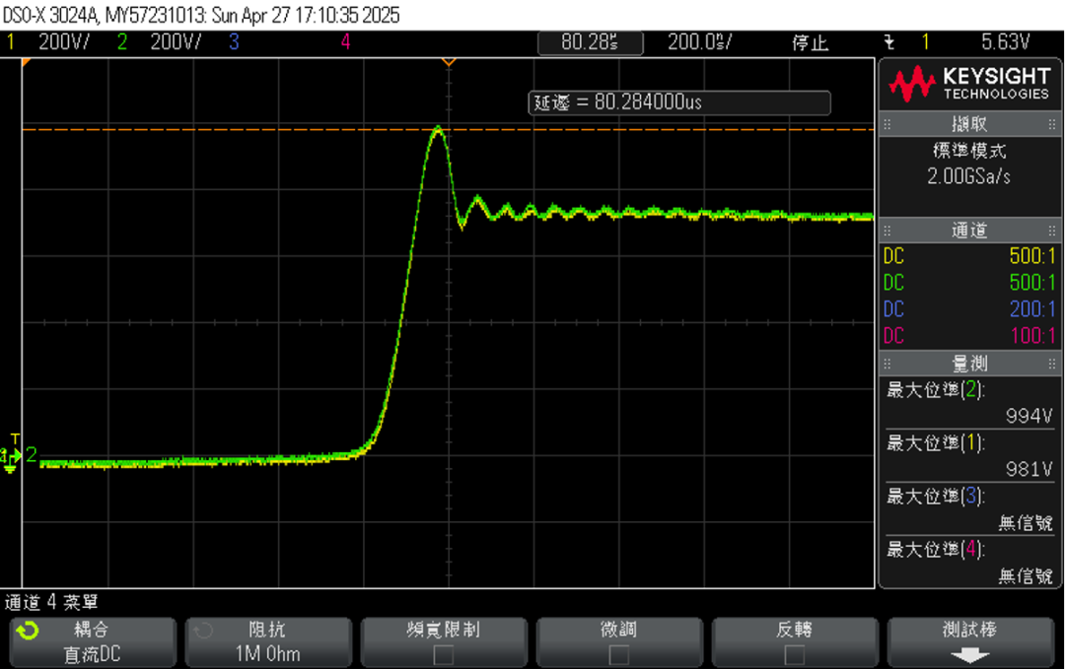Toggle the 微調 fine adjust checkbox
The image size is (1065, 669).
click(x=618, y=654)
